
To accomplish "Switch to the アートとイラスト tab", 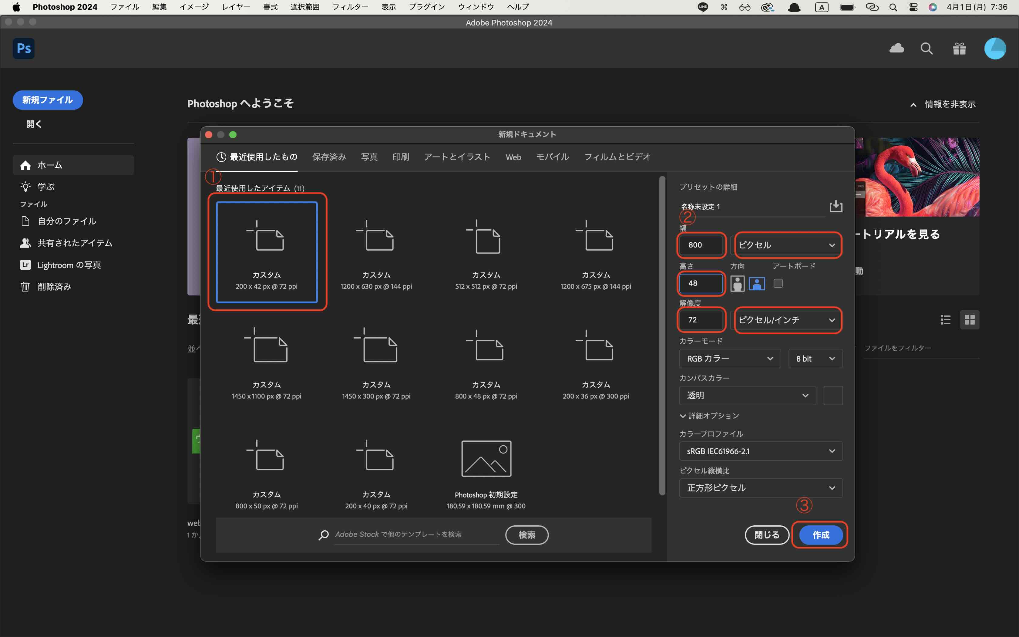I will click(457, 157).
